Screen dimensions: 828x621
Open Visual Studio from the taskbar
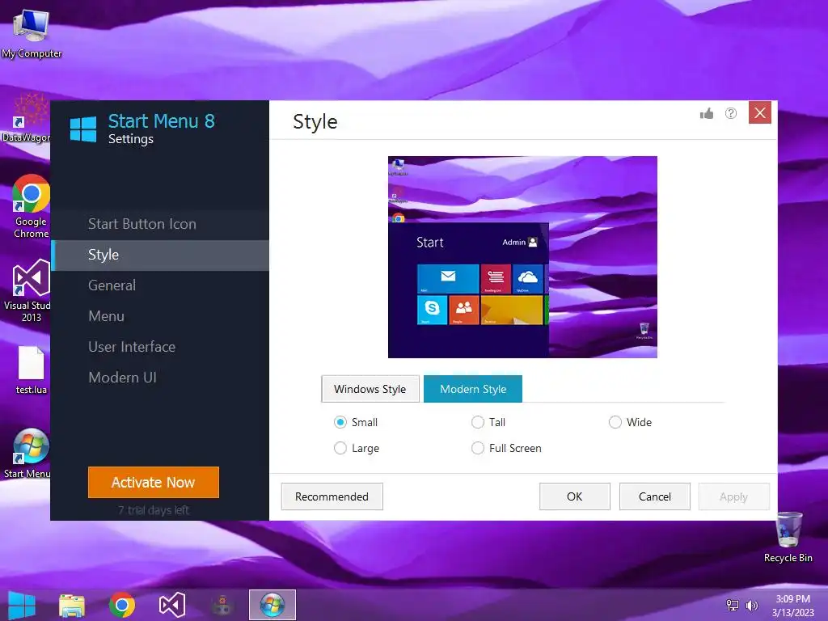coord(172,605)
